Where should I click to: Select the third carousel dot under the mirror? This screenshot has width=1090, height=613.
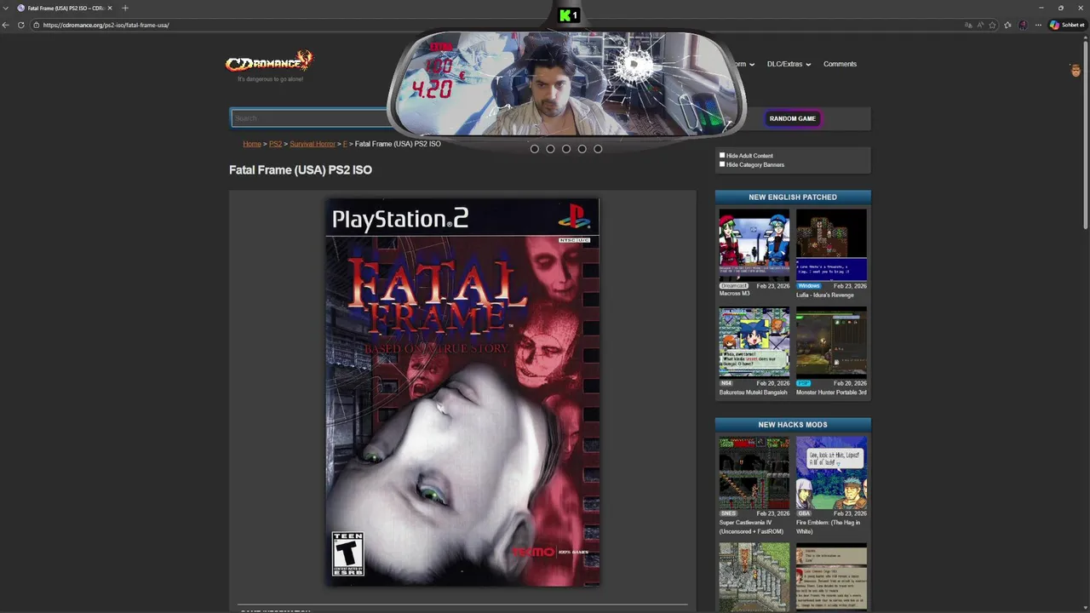[566, 149]
